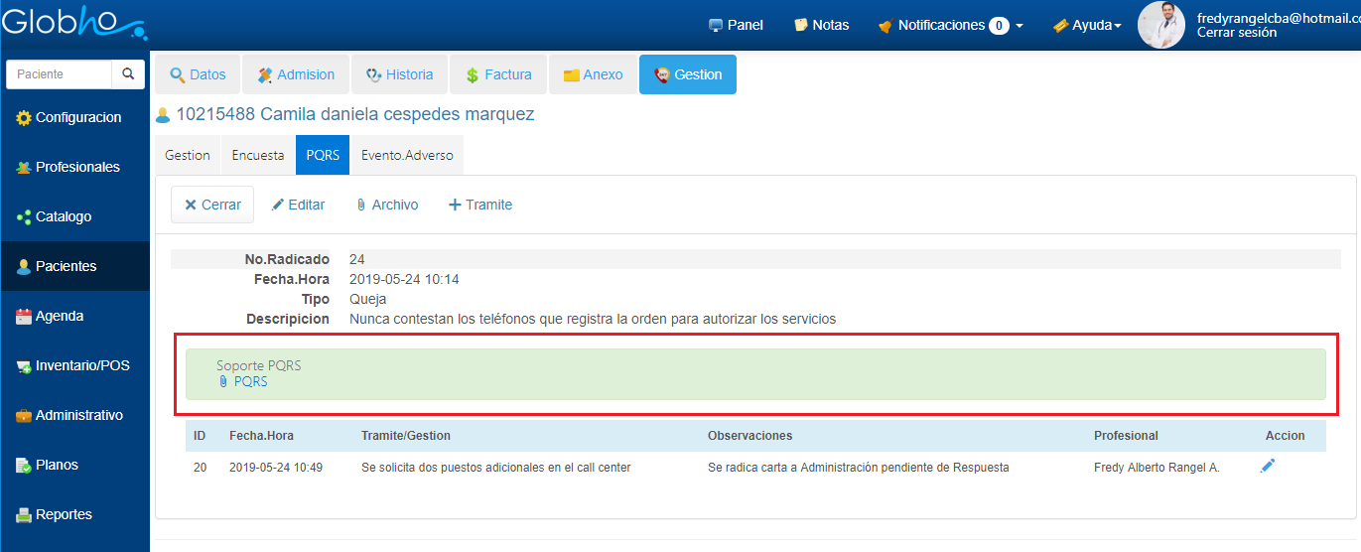Switch to the Encuesta tab
The width and height of the screenshot is (1361, 552).
coord(258,155)
